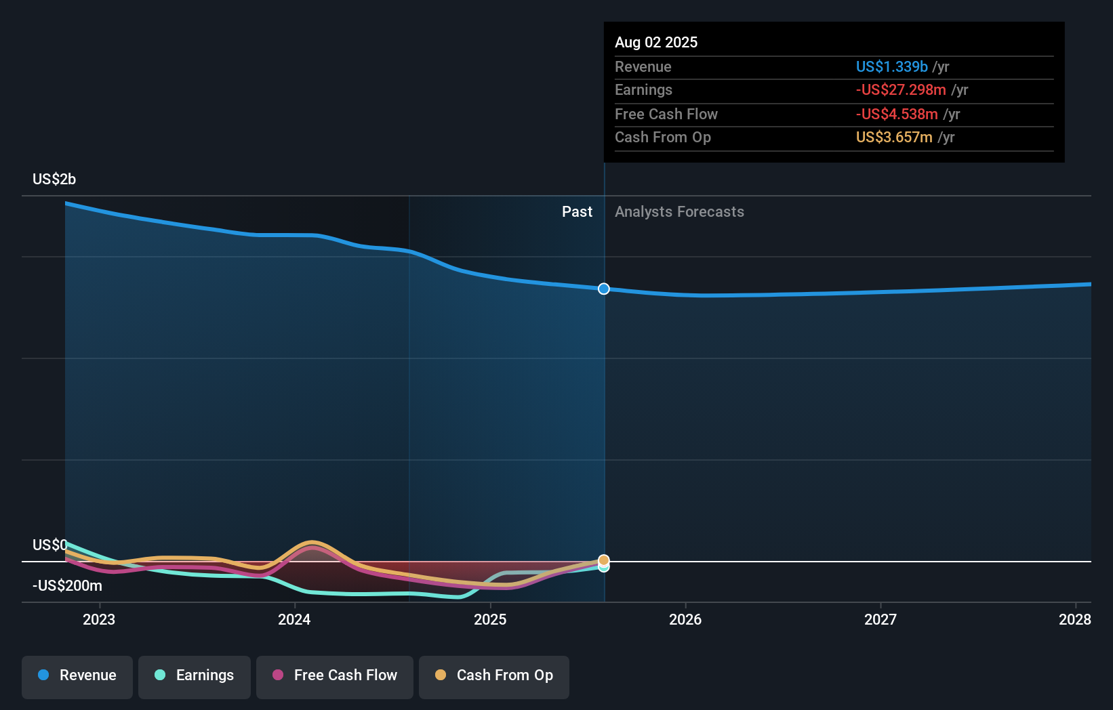
Task: Click the US$1.339b revenue value
Action: click(891, 67)
